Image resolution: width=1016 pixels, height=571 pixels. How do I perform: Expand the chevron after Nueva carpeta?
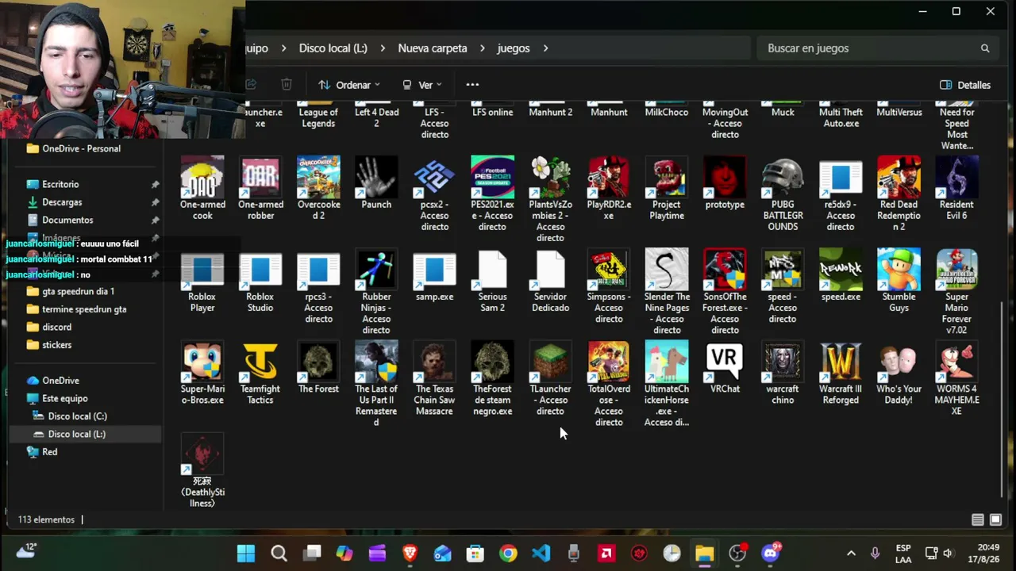[x=482, y=48]
